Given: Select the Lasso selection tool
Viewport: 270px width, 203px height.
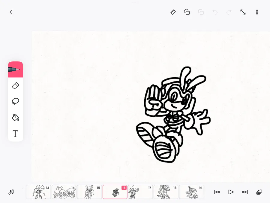Looking at the screenshot, I should pos(16,101).
